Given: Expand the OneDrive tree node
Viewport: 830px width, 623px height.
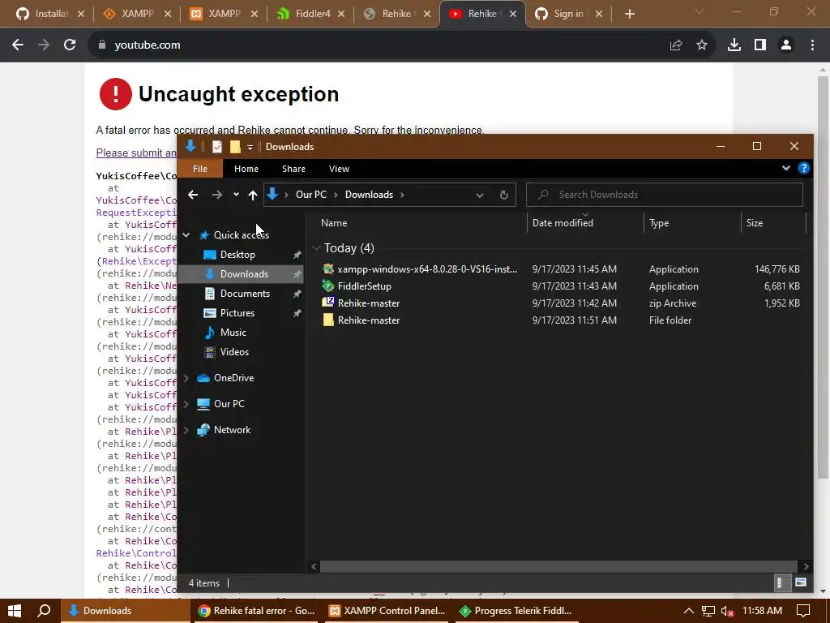Looking at the screenshot, I should pos(186,378).
